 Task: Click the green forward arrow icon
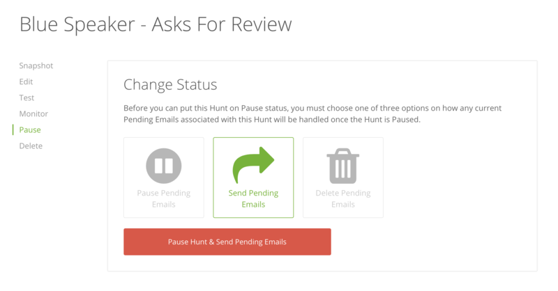(x=253, y=165)
